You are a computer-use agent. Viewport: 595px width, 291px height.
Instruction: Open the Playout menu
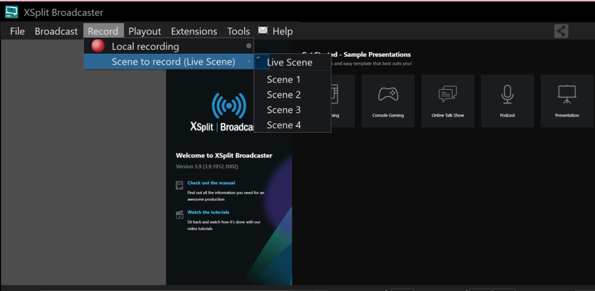pyautogui.click(x=145, y=31)
